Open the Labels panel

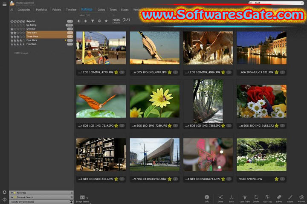[279, 198]
